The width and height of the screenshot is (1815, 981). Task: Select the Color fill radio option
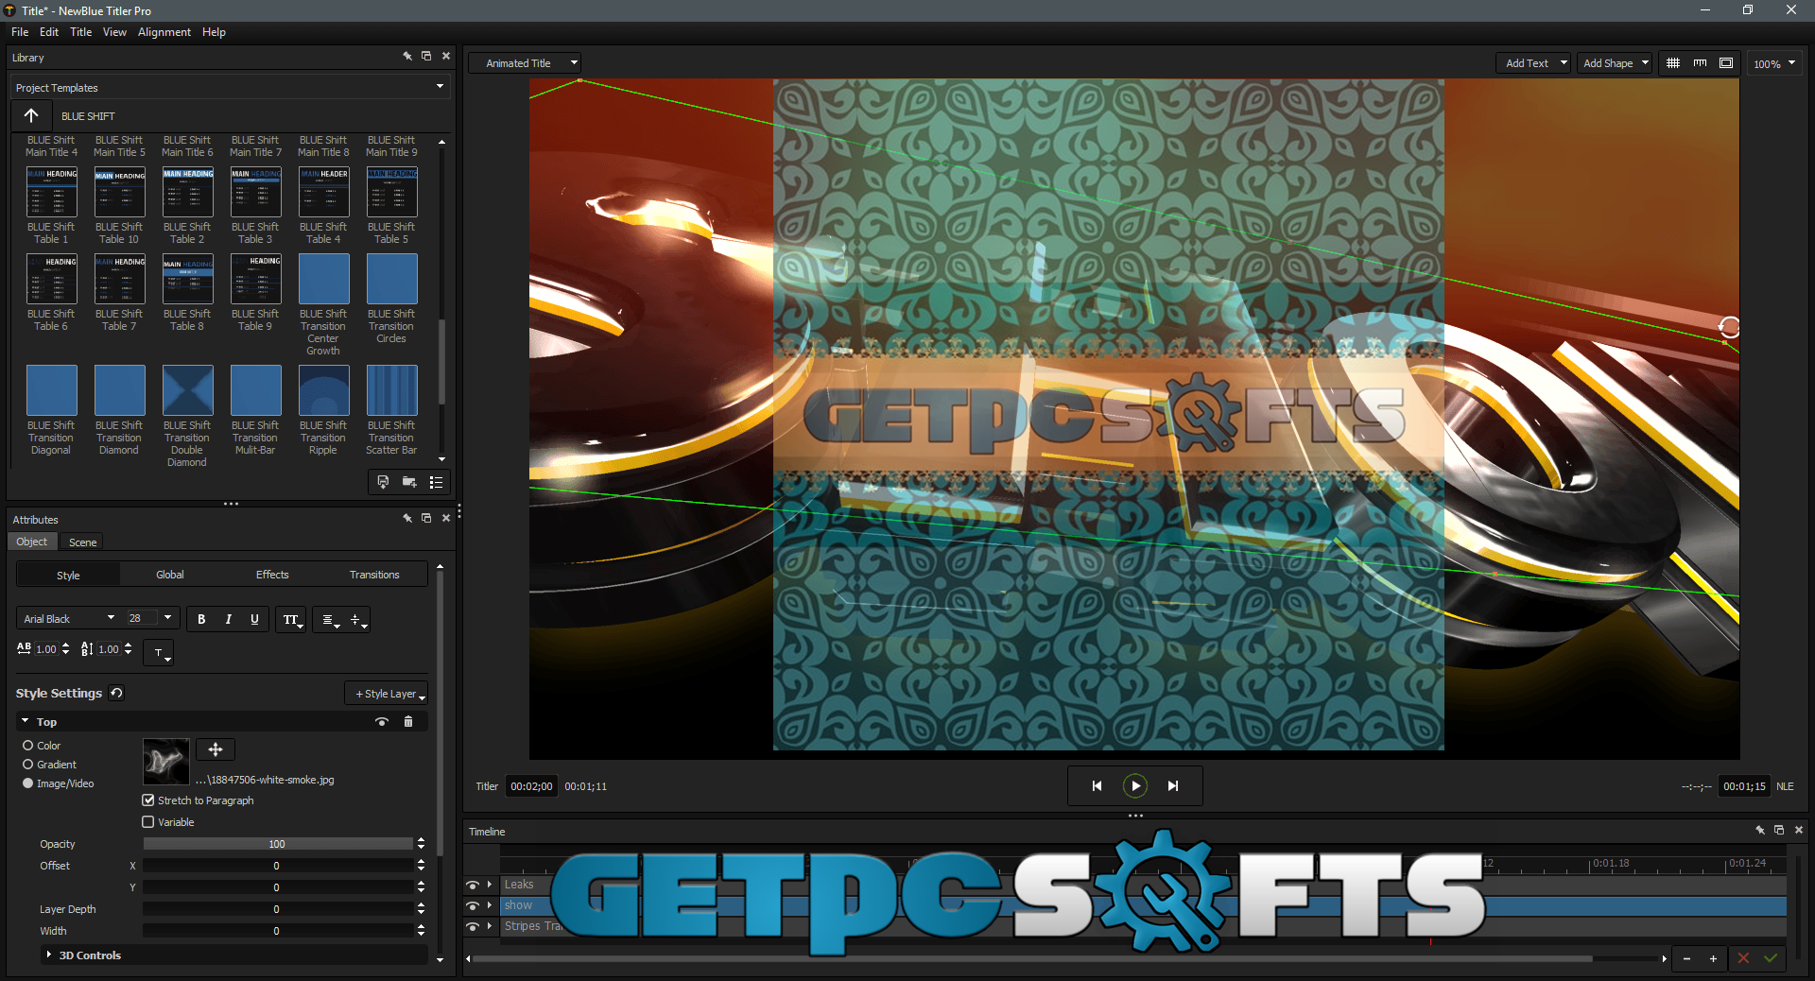(x=28, y=746)
